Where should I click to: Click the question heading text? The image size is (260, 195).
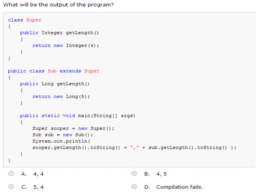click(x=58, y=5)
